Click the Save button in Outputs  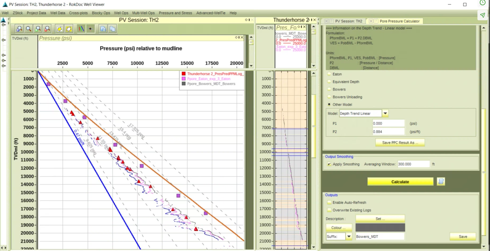(x=463, y=237)
